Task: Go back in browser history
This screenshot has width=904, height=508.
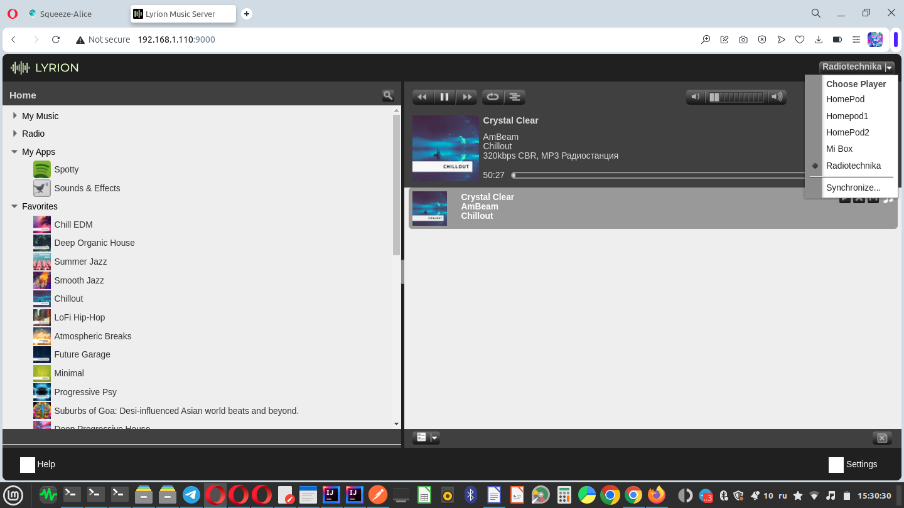Action: pos(13,40)
